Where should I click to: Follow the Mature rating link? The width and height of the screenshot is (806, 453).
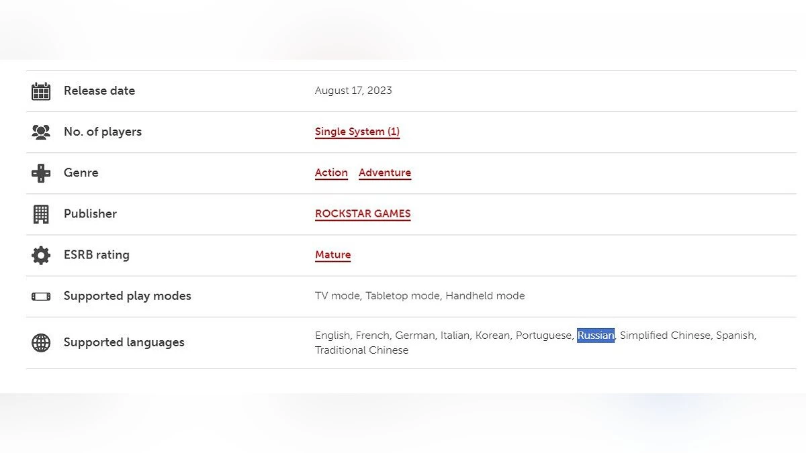(x=332, y=254)
